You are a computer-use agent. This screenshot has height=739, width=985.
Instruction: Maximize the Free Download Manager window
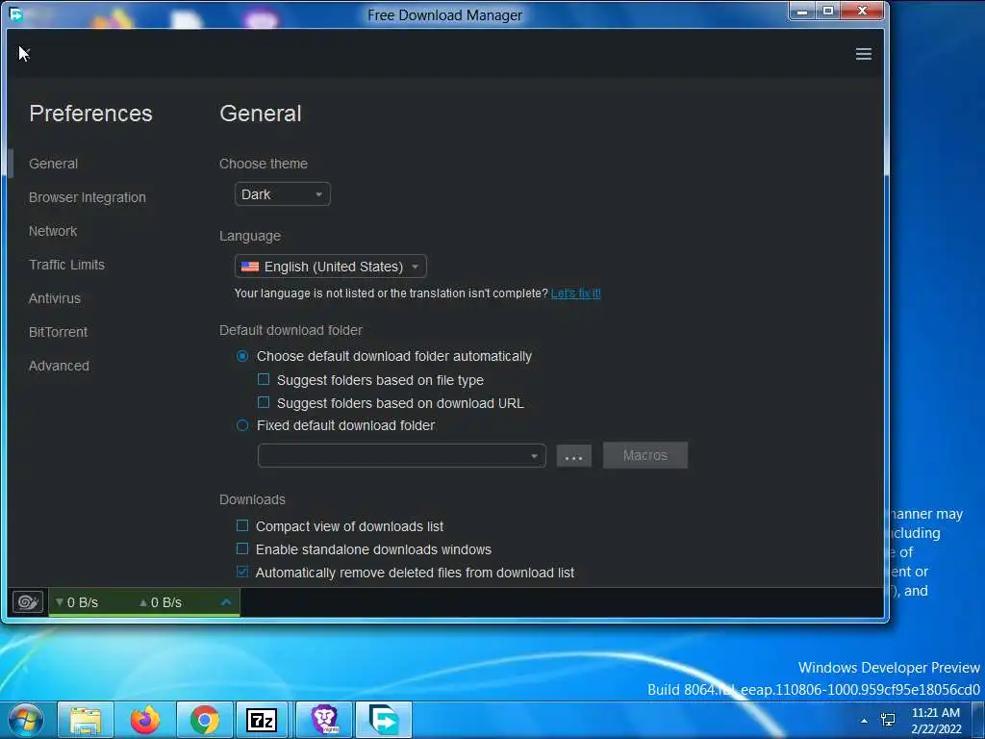point(828,12)
